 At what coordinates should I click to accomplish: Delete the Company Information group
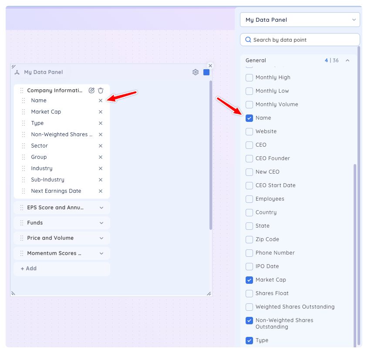(x=101, y=90)
